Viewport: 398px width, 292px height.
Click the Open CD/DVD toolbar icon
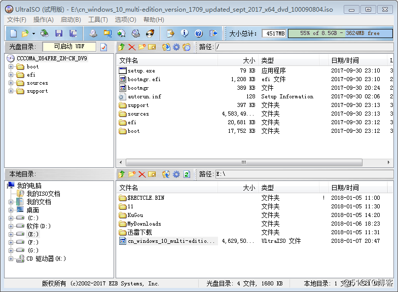[45, 33]
